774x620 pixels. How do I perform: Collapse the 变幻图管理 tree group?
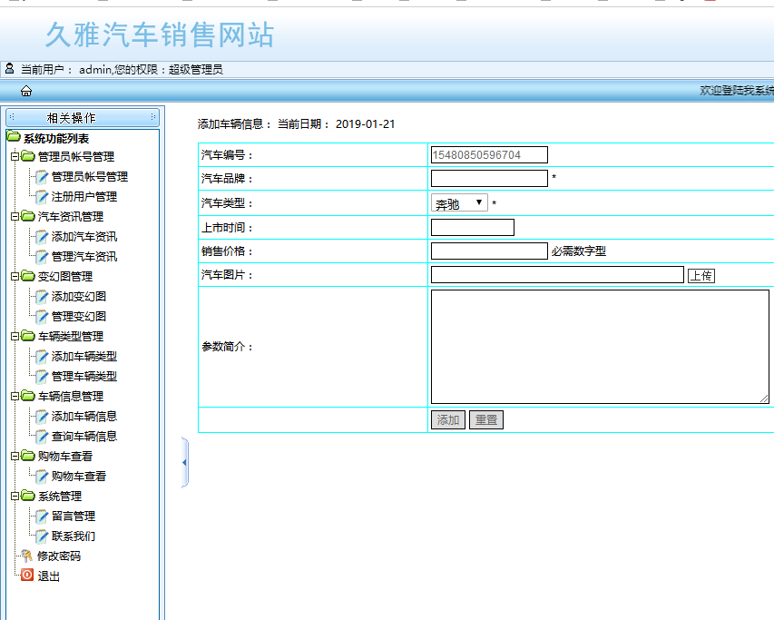point(15,277)
